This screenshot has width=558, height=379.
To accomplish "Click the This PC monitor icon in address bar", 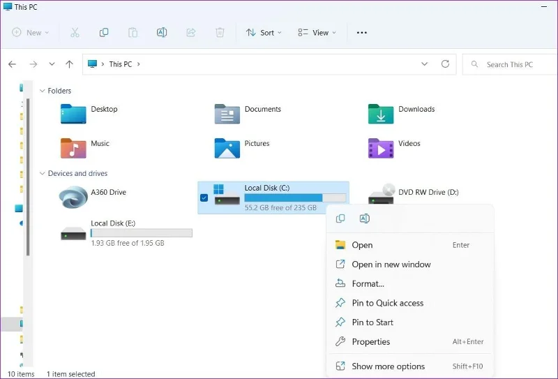I will pos(93,64).
